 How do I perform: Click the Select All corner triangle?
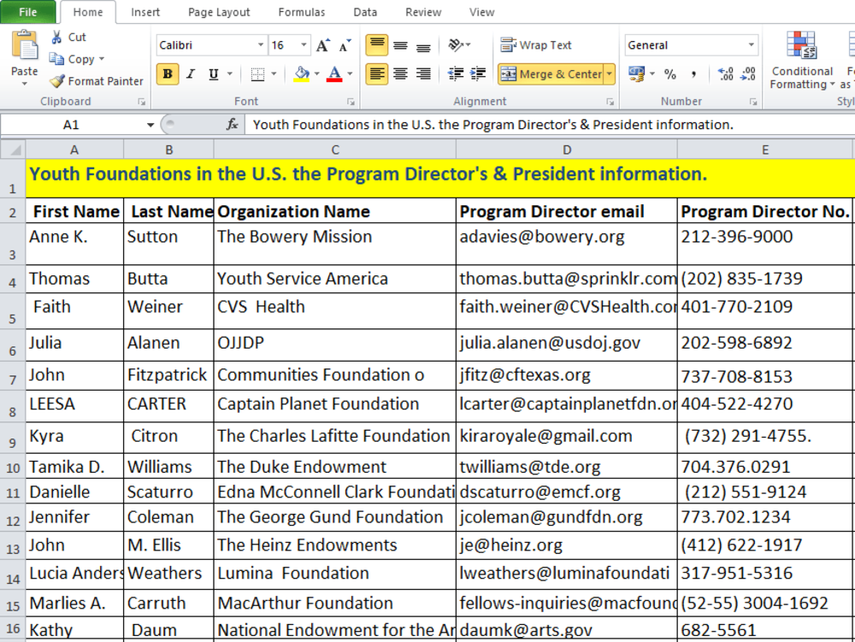13,150
